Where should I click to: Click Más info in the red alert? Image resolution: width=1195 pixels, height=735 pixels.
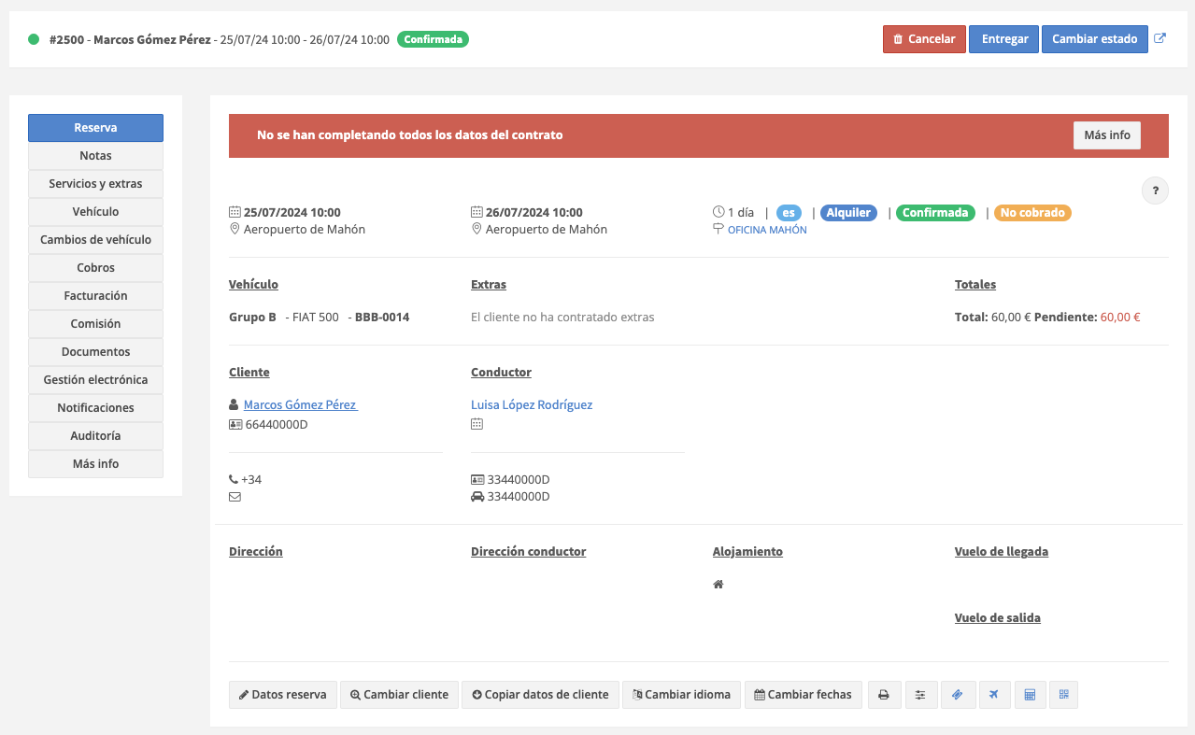click(1107, 135)
